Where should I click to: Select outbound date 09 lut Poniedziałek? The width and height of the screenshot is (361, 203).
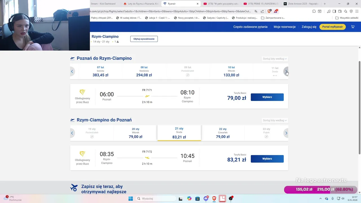point(188,71)
